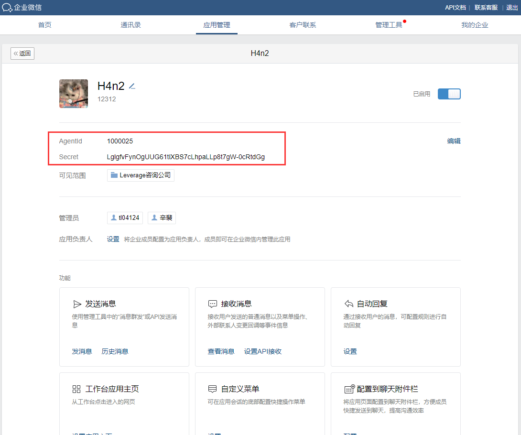Image resolution: width=521 pixels, height=435 pixels.
Task: Open the 历史消息 link
Action: 115,352
